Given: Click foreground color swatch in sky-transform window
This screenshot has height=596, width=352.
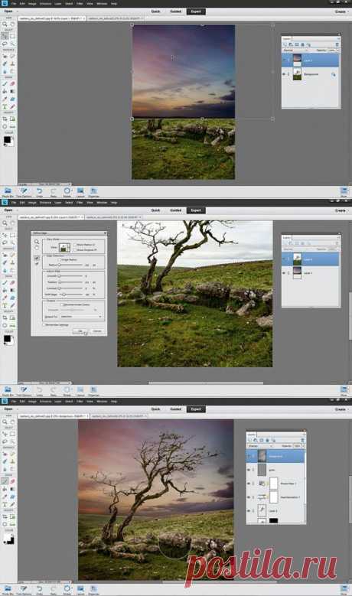Looking at the screenshot, I should coord(7,140).
